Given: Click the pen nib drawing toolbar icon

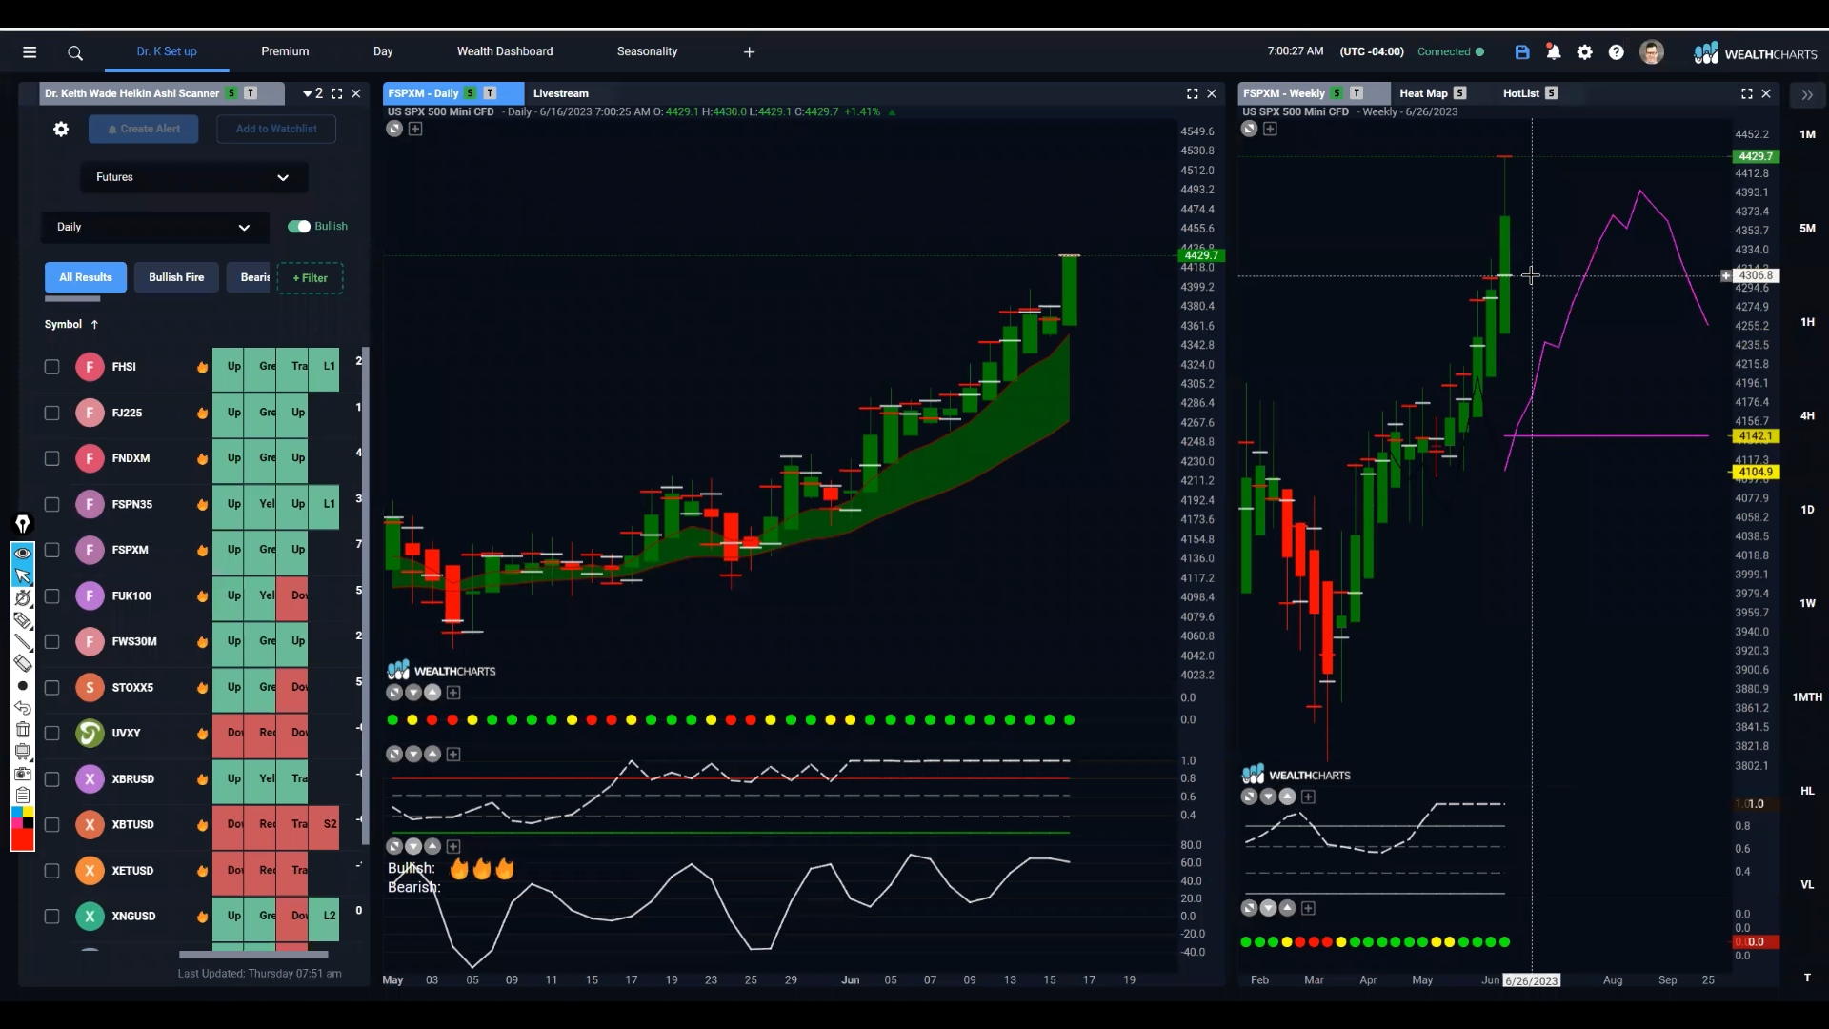Looking at the screenshot, I should pyautogui.click(x=23, y=524).
